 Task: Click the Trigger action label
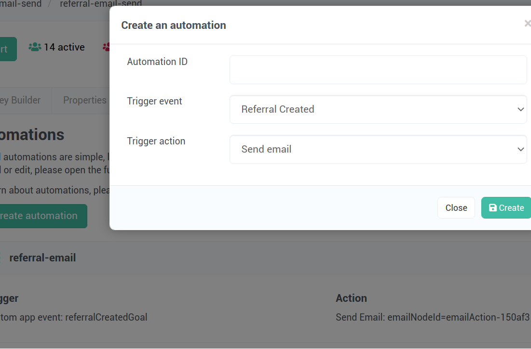pos(156,141)
